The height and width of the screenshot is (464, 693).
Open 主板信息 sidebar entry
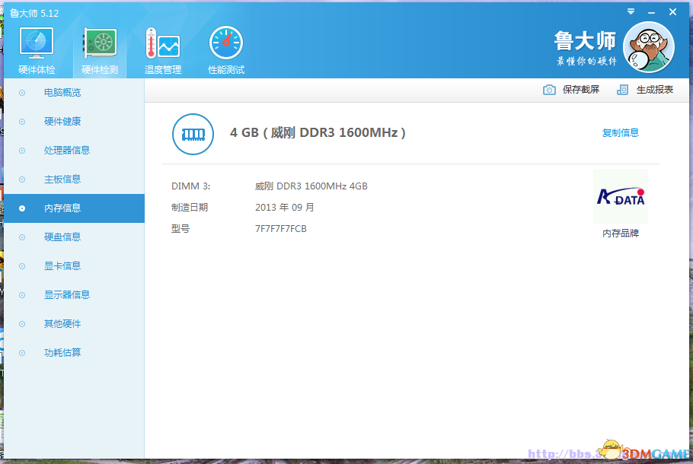point(74,180)
